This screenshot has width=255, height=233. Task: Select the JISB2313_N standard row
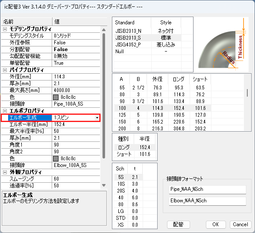tap(148, 31)
